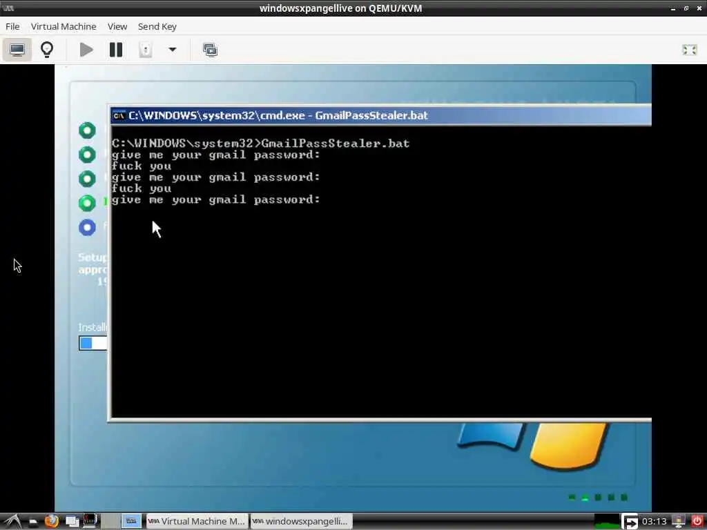Open the View menu

pos(117,27)
